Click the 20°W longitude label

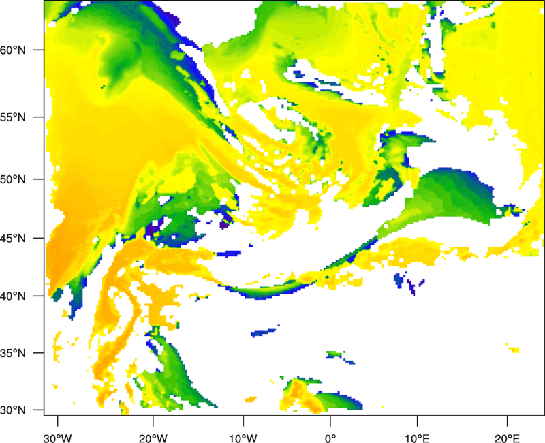[153, 438]
